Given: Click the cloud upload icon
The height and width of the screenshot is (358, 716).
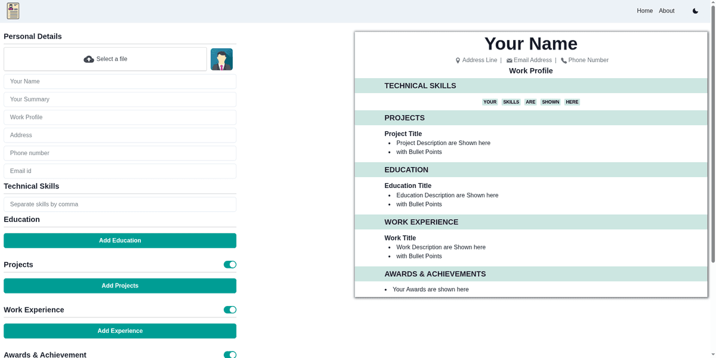Looking at the screenshot, I should point(88,58).
